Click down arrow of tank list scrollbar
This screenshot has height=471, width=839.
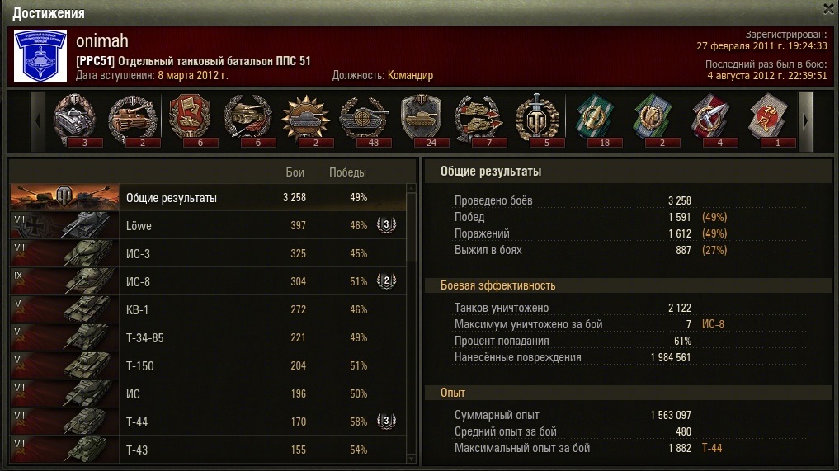point(411,459)
